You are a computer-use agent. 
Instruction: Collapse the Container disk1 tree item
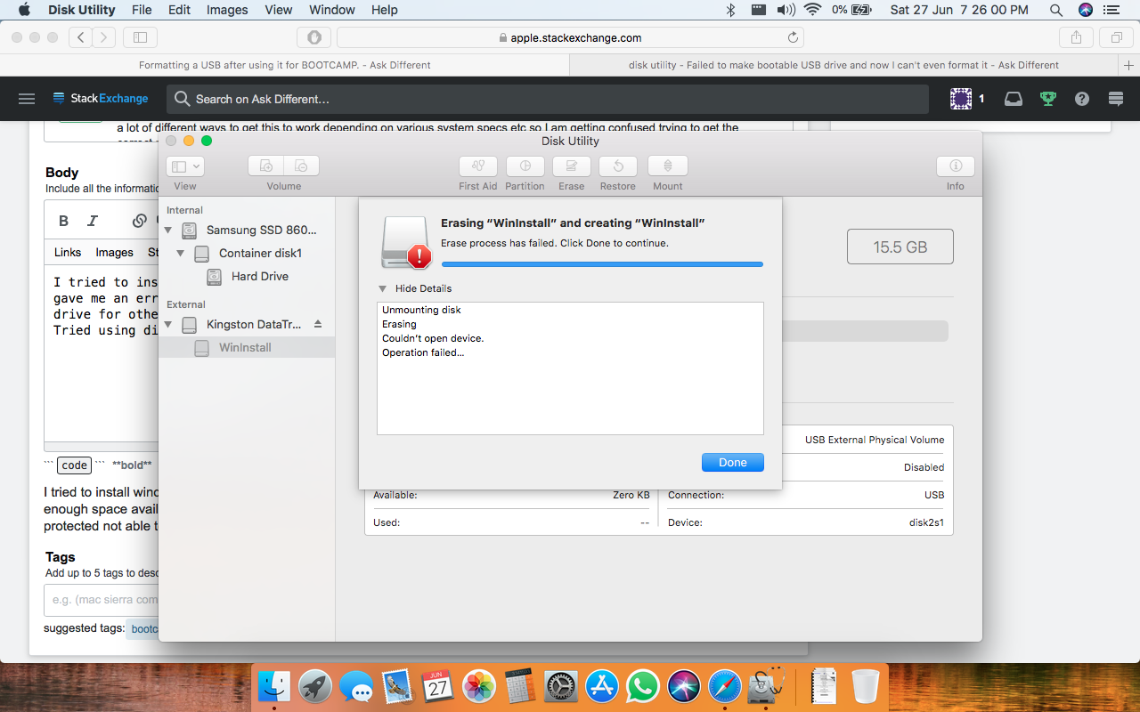(181, 253)
